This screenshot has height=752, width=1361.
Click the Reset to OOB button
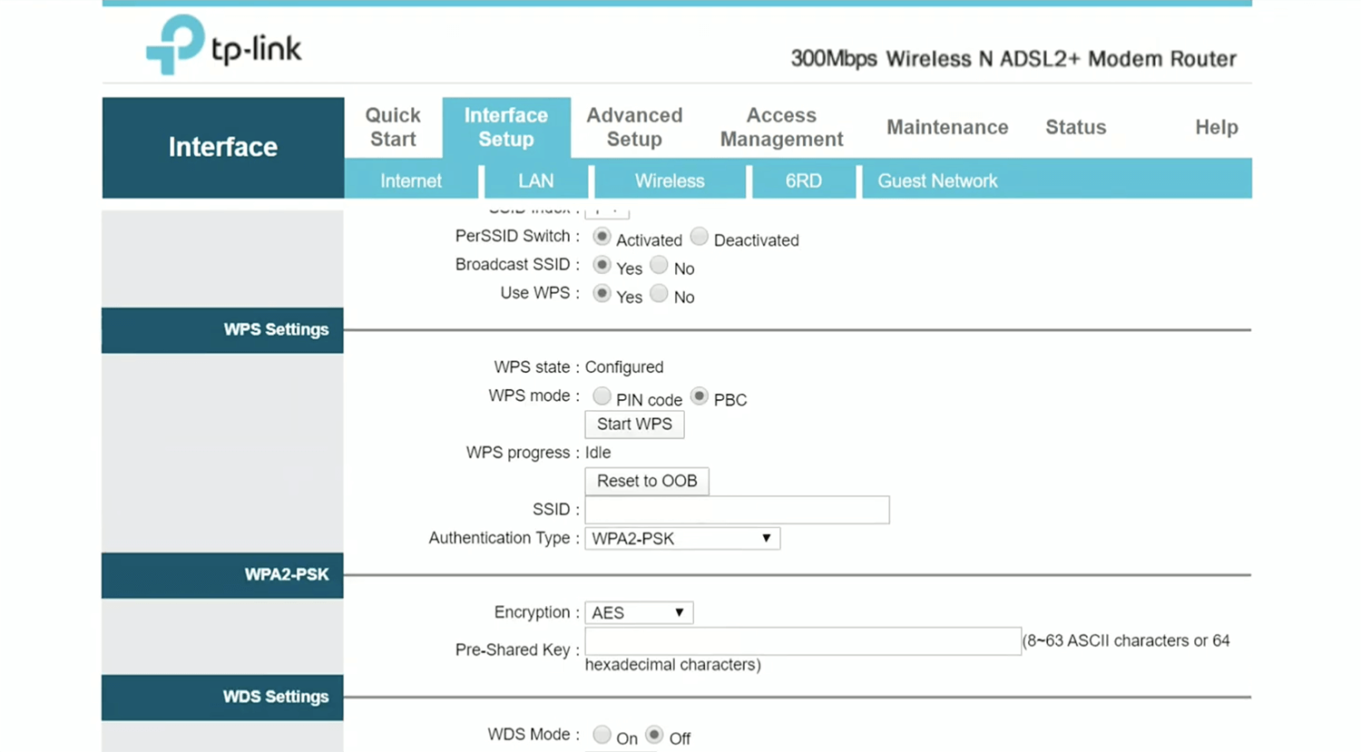click(646, 481)
